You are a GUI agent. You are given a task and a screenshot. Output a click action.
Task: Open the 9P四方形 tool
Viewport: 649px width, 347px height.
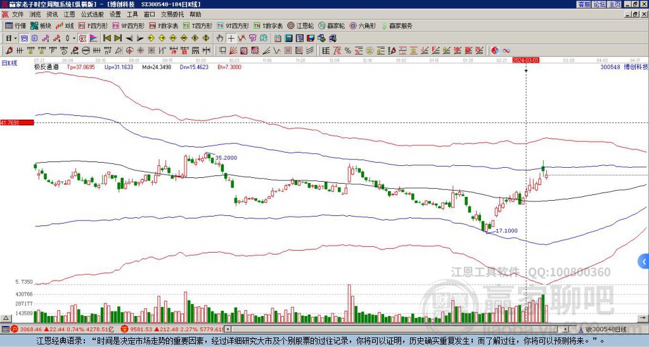(129, 25)
